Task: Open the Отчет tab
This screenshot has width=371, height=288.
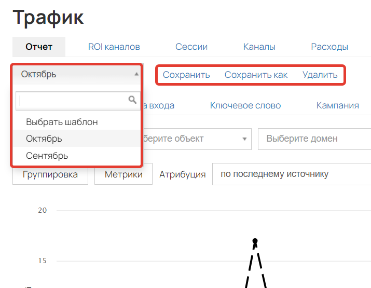Action: pos(39,47)
